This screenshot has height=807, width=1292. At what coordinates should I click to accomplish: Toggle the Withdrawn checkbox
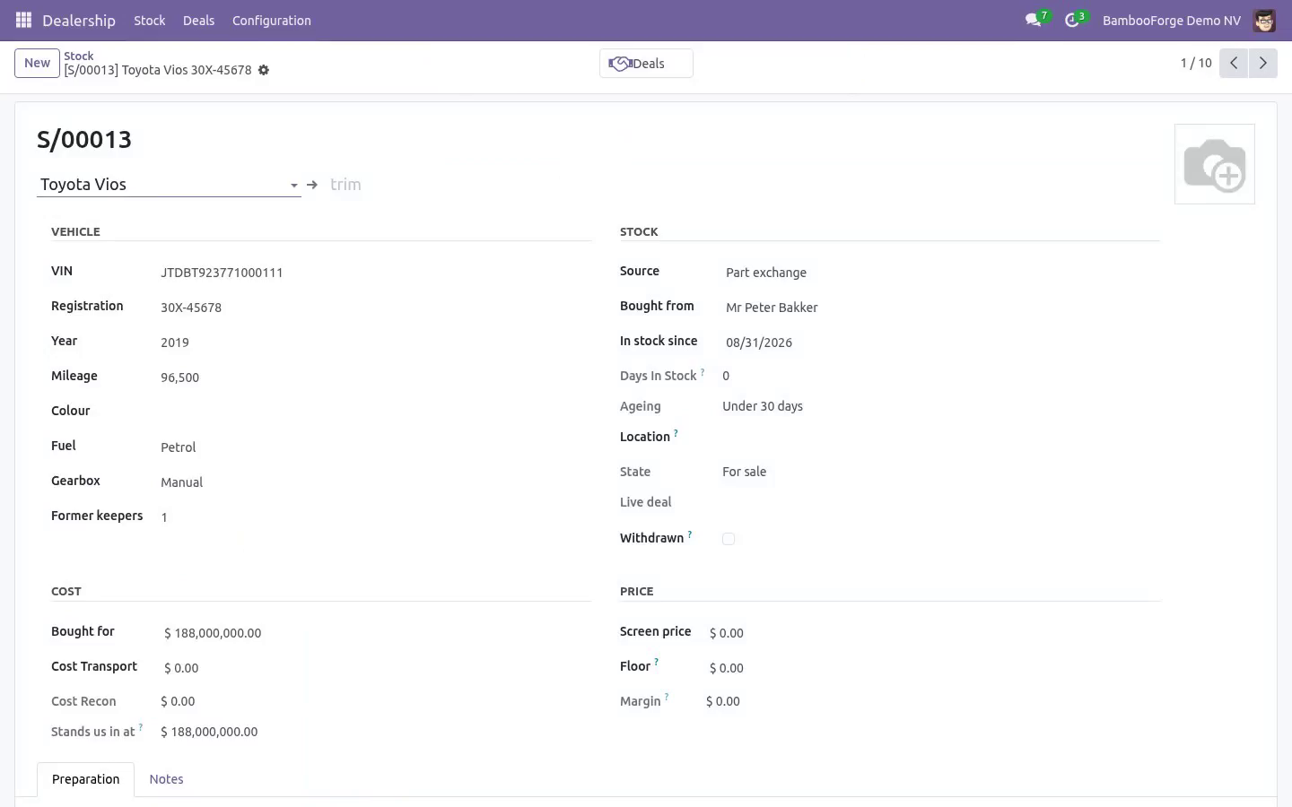pos(729,539)
